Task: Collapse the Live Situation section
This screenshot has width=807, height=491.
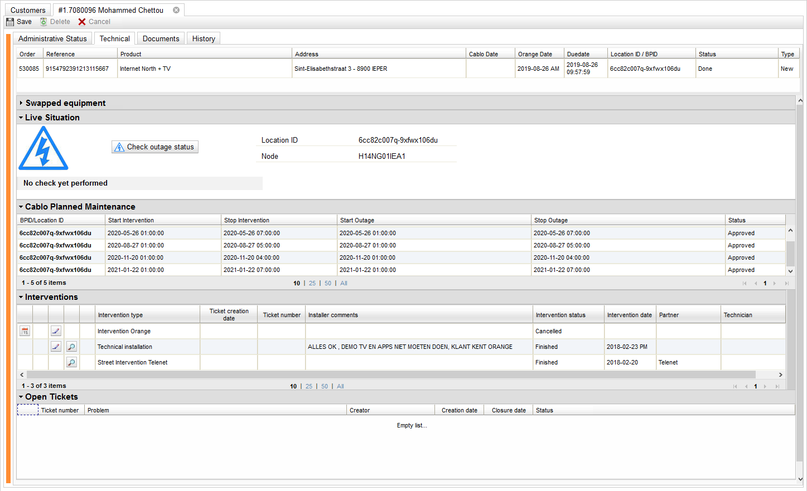Action: tap(21, 118)
